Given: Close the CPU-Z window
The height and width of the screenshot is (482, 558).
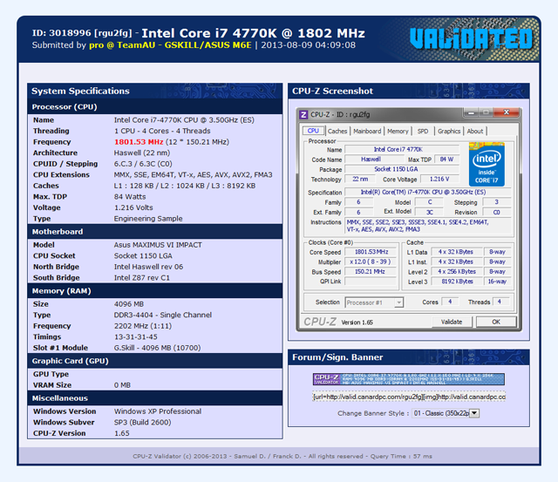Looking at the screenshot, I should click(x=507, y=112).
